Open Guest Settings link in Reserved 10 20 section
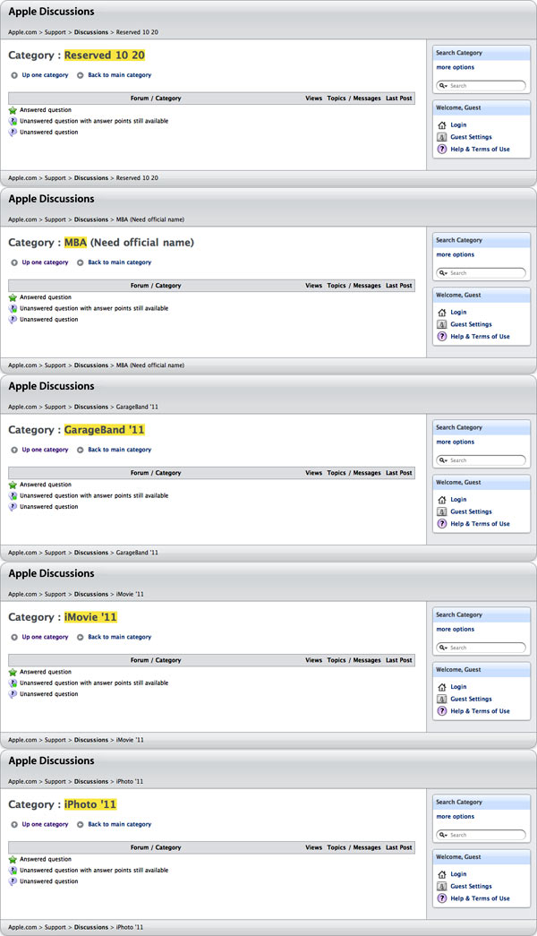The width and height of the screenshot is (537, 936). click(x=471, y=137)
